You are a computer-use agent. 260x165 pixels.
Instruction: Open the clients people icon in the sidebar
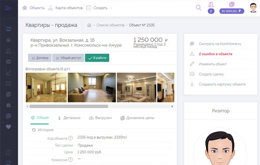(9, 51)
